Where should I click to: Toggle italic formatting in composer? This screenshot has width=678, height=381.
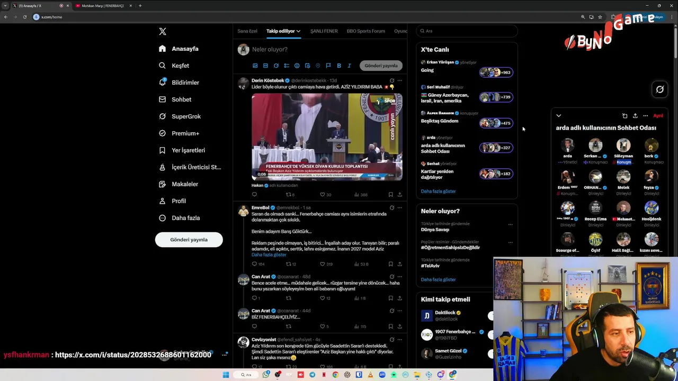tap(349, 66)
